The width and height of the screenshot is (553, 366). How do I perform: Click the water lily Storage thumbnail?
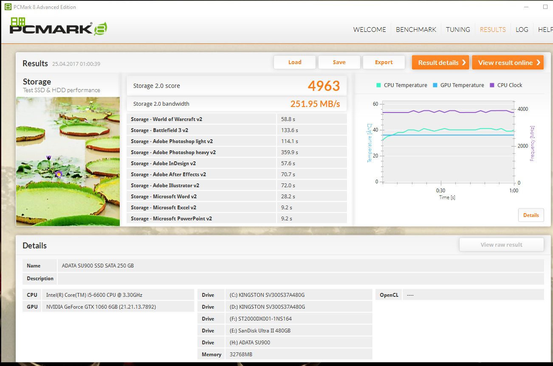68,161
